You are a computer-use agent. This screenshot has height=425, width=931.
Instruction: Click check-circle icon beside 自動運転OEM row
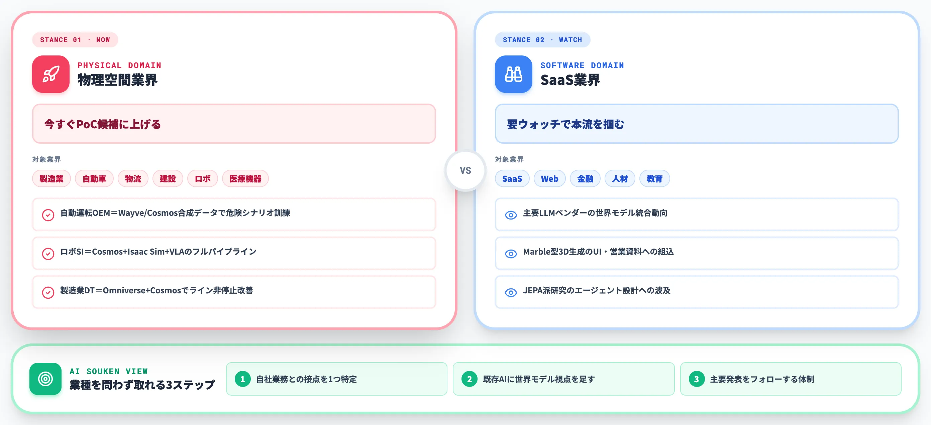point(48,215)
